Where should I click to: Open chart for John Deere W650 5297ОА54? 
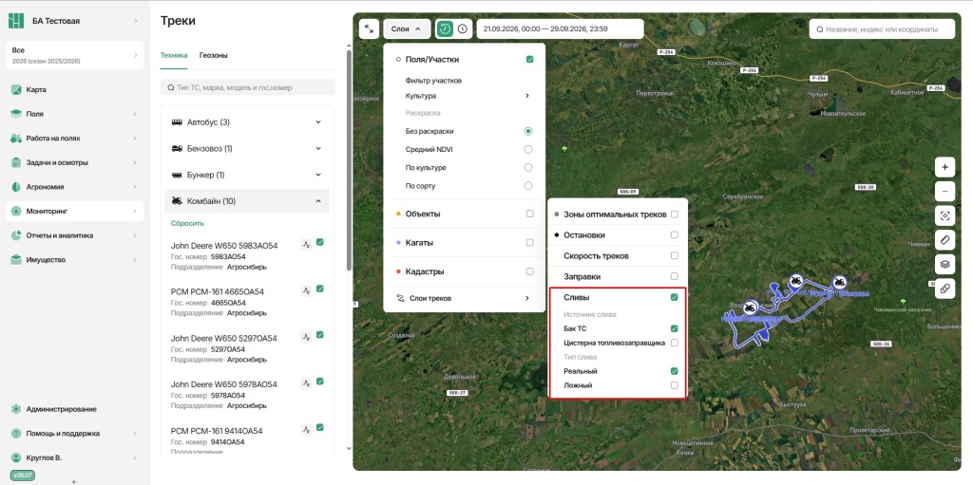click(306, 336)
